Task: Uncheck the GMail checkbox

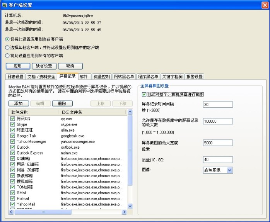Action: tap(12, 193)
